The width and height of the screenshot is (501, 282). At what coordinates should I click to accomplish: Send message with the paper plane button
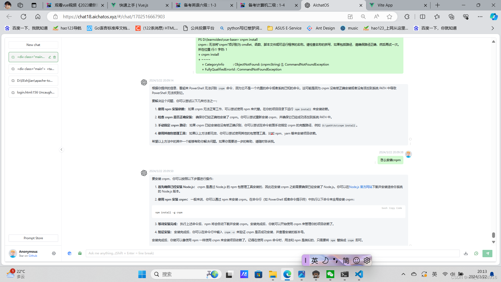click(487, 253)
